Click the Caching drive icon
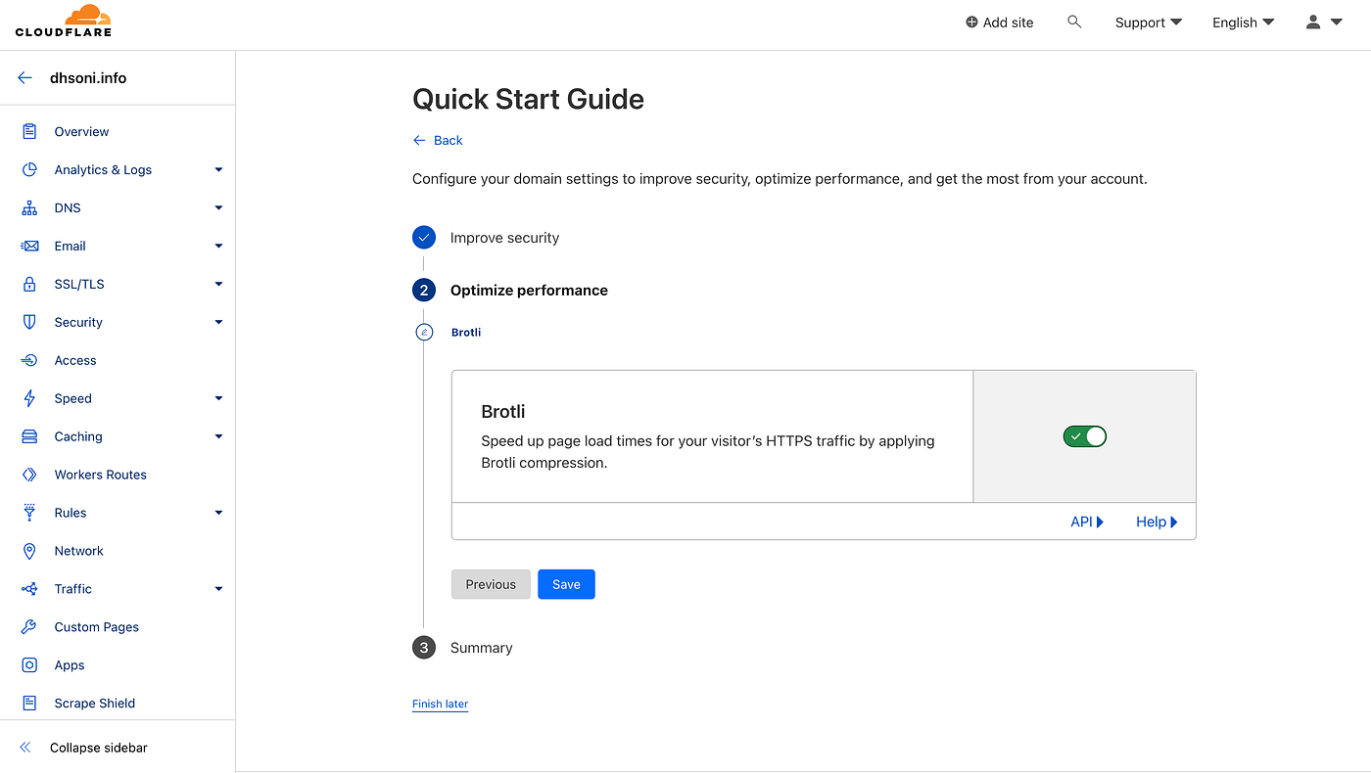This screenshot has width=1371, height=773. (x=29, y=436)
